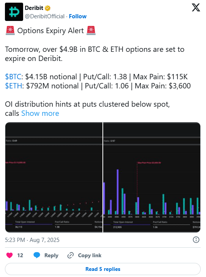Click the siren emoji after Alert
This screenshot has width=206, height=277.
point(91,30)
